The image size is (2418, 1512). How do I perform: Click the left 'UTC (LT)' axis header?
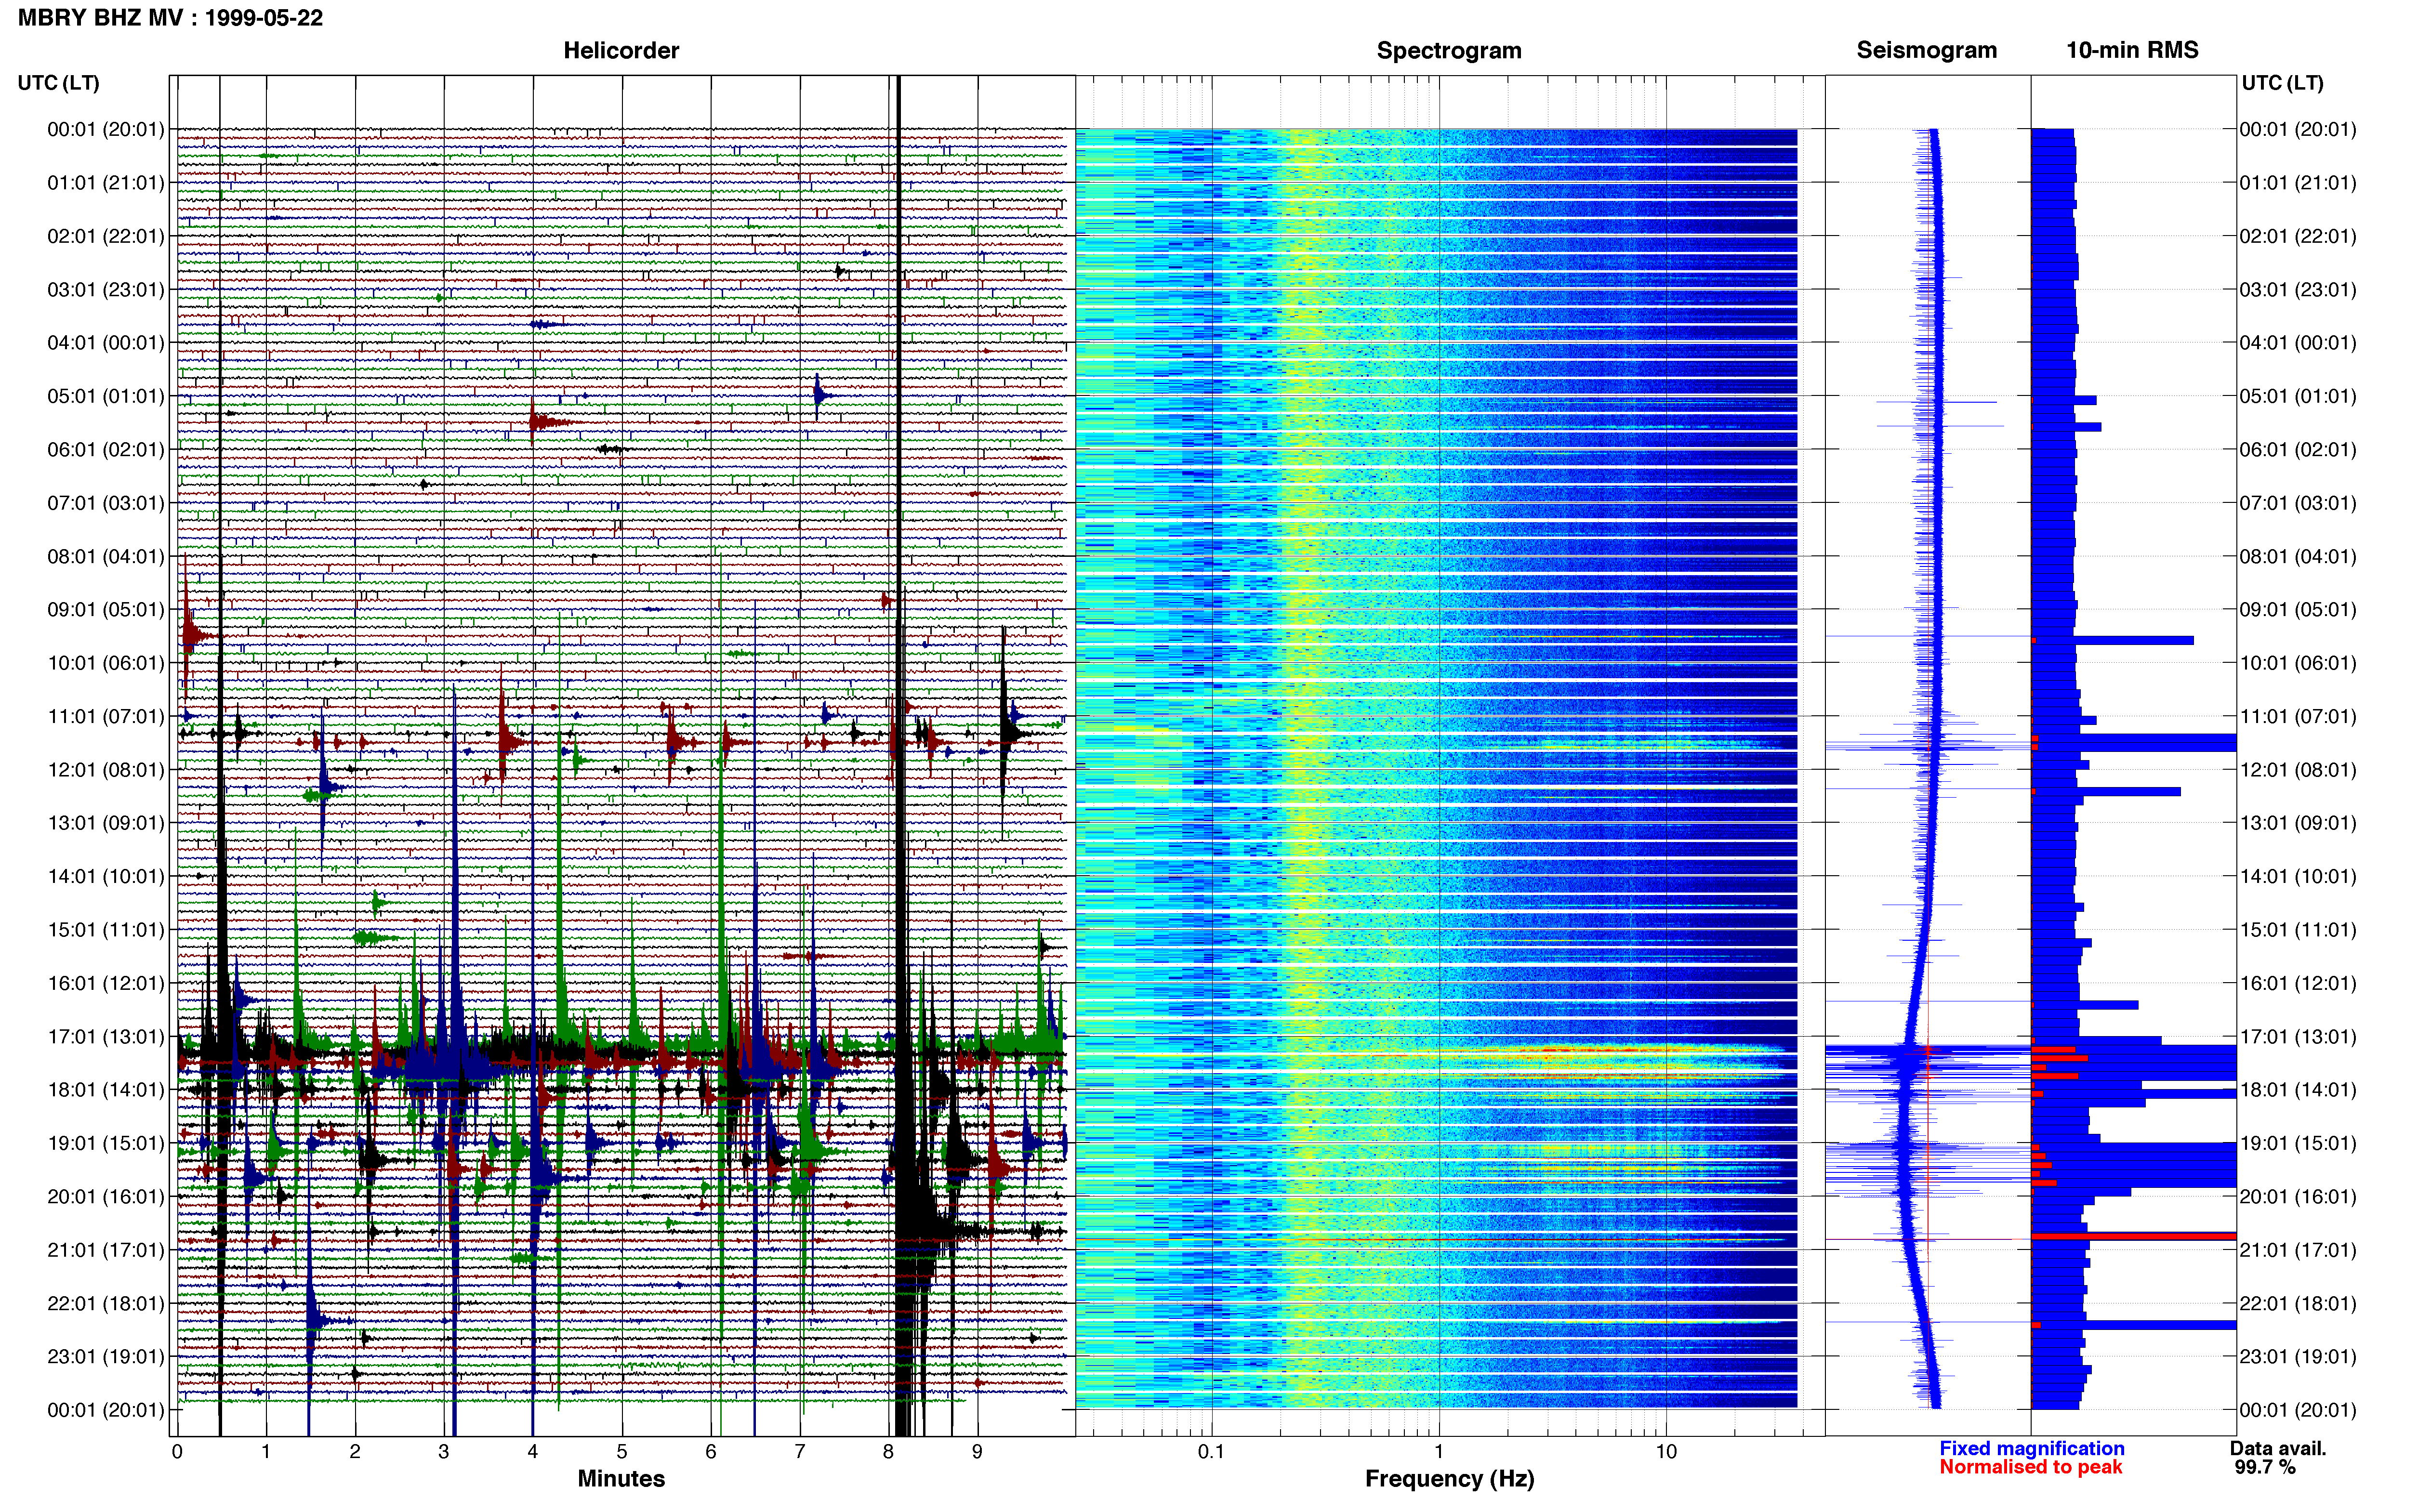click(x=58, y=83)
